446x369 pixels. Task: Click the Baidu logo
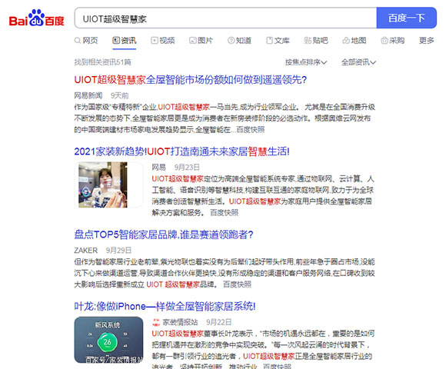pos(37,18)
